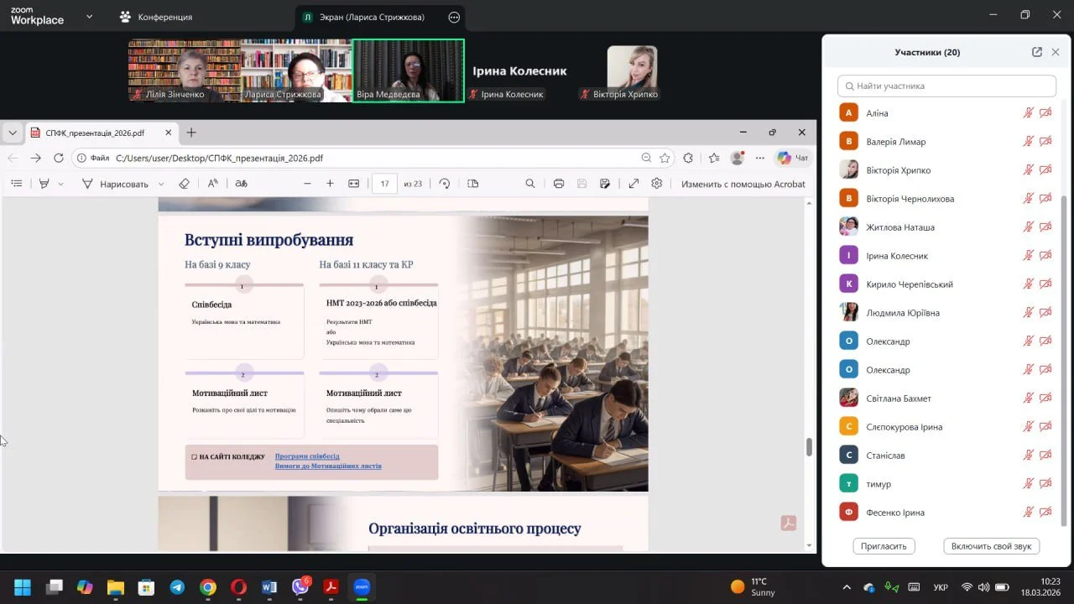Select Лілія Зінченко's video thumbnail

click(x=185, y=70)
